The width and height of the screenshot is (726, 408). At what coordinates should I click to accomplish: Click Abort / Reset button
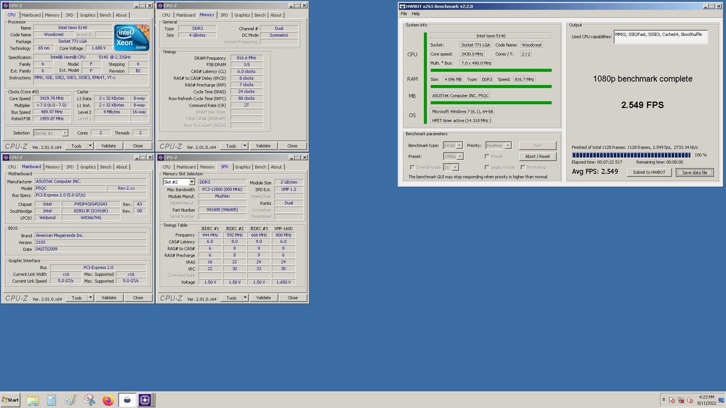tap(537, 156)
